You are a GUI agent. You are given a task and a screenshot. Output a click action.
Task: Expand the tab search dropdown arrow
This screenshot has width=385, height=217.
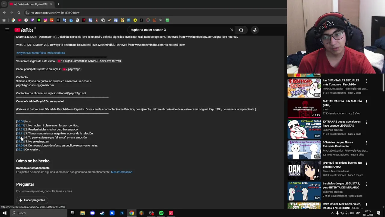click(4, 4)
